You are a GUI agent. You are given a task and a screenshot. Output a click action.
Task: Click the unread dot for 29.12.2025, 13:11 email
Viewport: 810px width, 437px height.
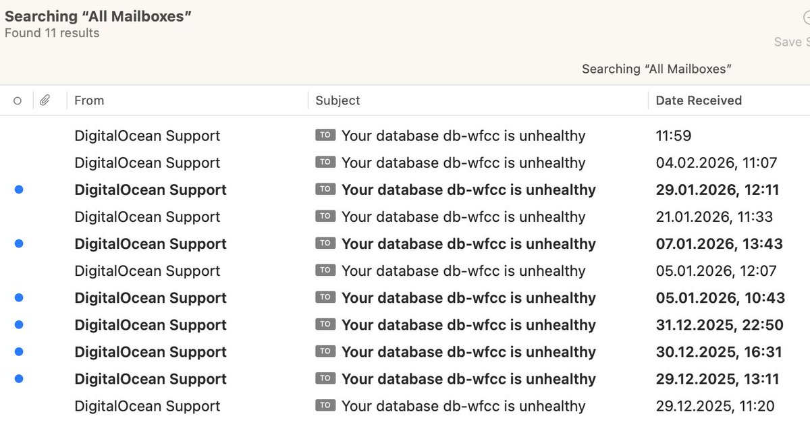(x=19, y=379)
